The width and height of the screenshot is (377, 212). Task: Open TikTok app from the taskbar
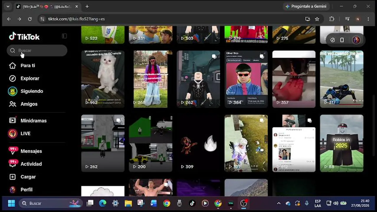click(192, 203)
